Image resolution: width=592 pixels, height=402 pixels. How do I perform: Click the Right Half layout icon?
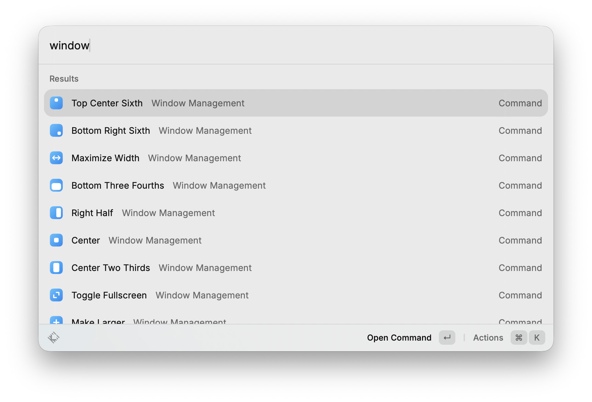click(x=56, y=213)
